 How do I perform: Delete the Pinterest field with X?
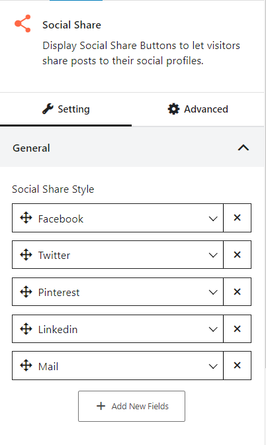point(237,292)
